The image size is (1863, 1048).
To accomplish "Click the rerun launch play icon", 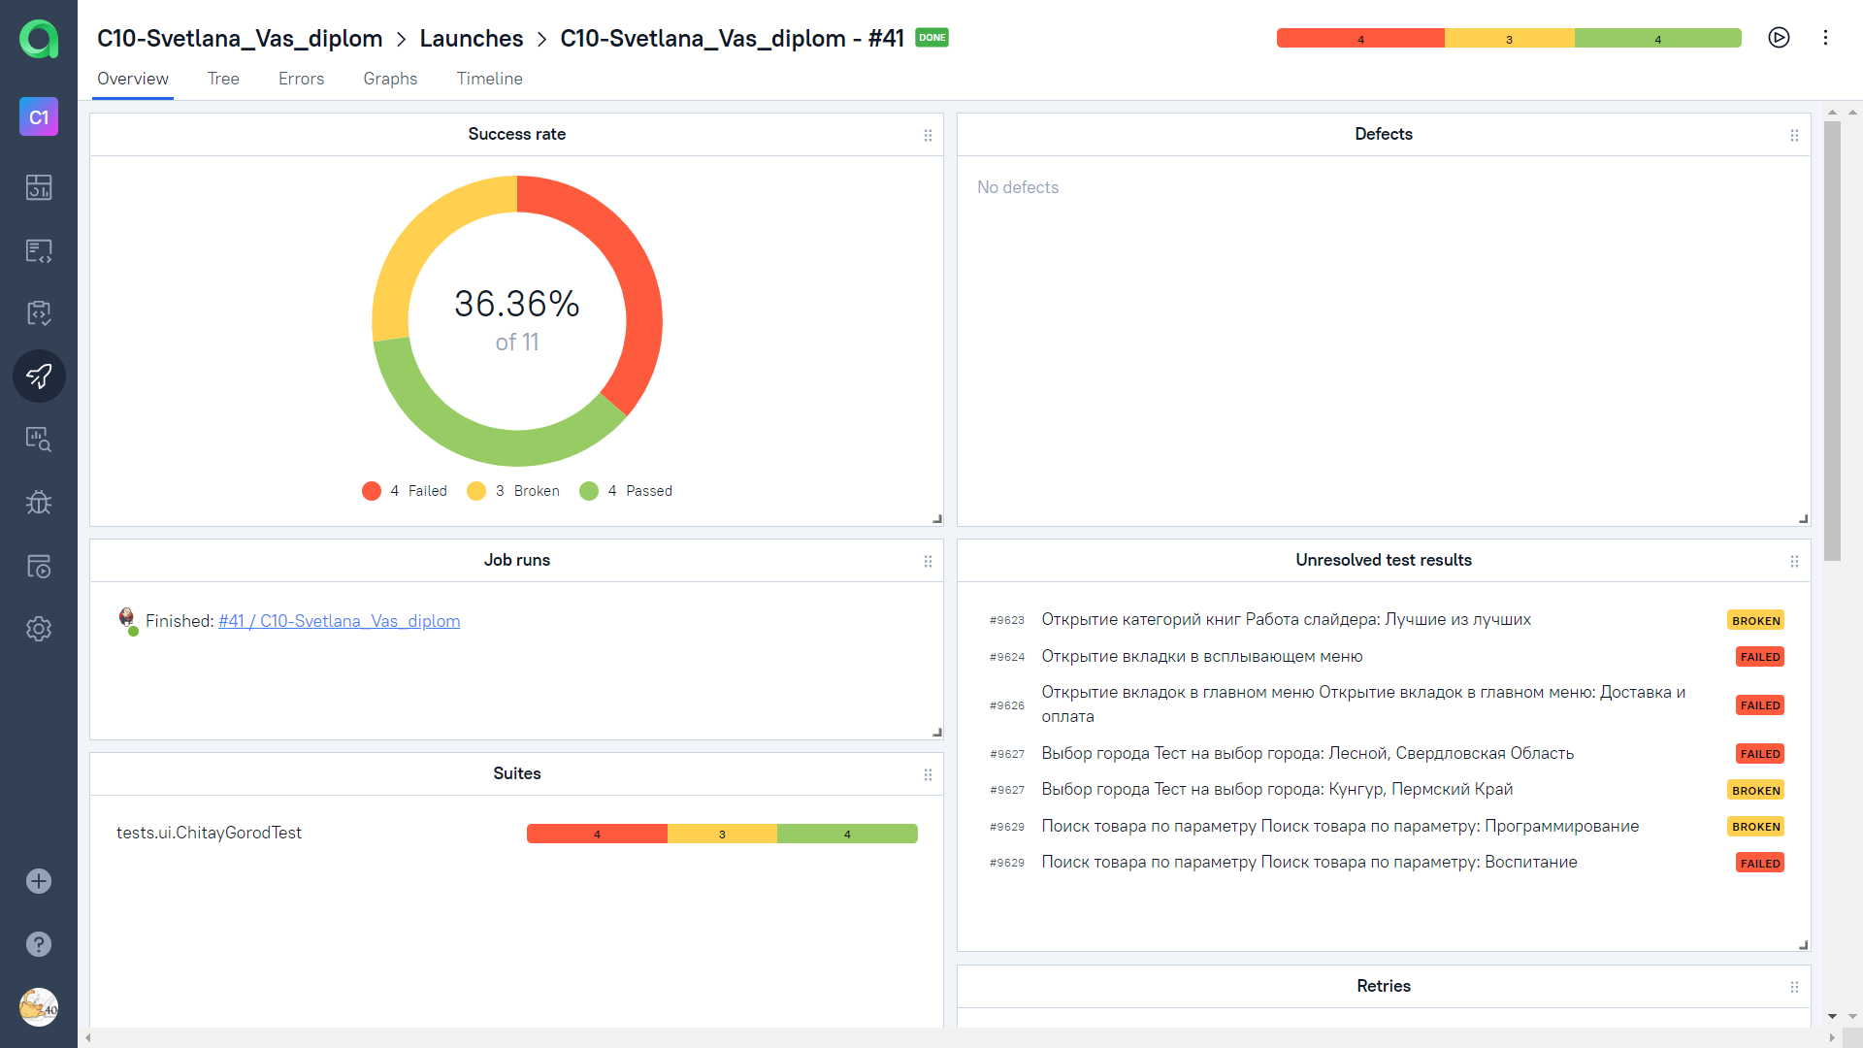I will [1779, 38].
